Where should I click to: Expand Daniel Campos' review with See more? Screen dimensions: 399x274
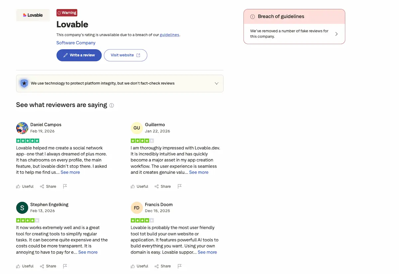[70, 172]
